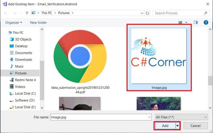The height and width of the screenshot is (133, 213).
Task: Open Music in the sidebar
Action: coord(19,66)
